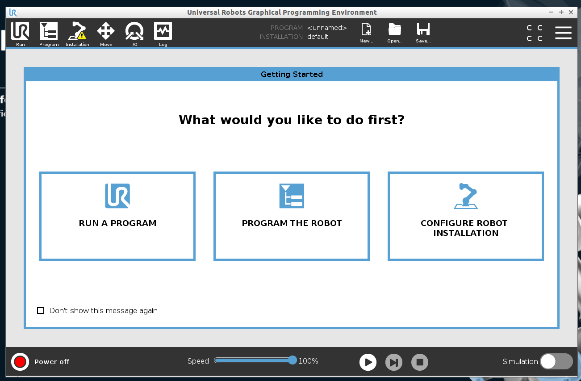This screenshot has width=581, height=381.
Task: Click the 100% speed value
Action: [x=309, y=361]
